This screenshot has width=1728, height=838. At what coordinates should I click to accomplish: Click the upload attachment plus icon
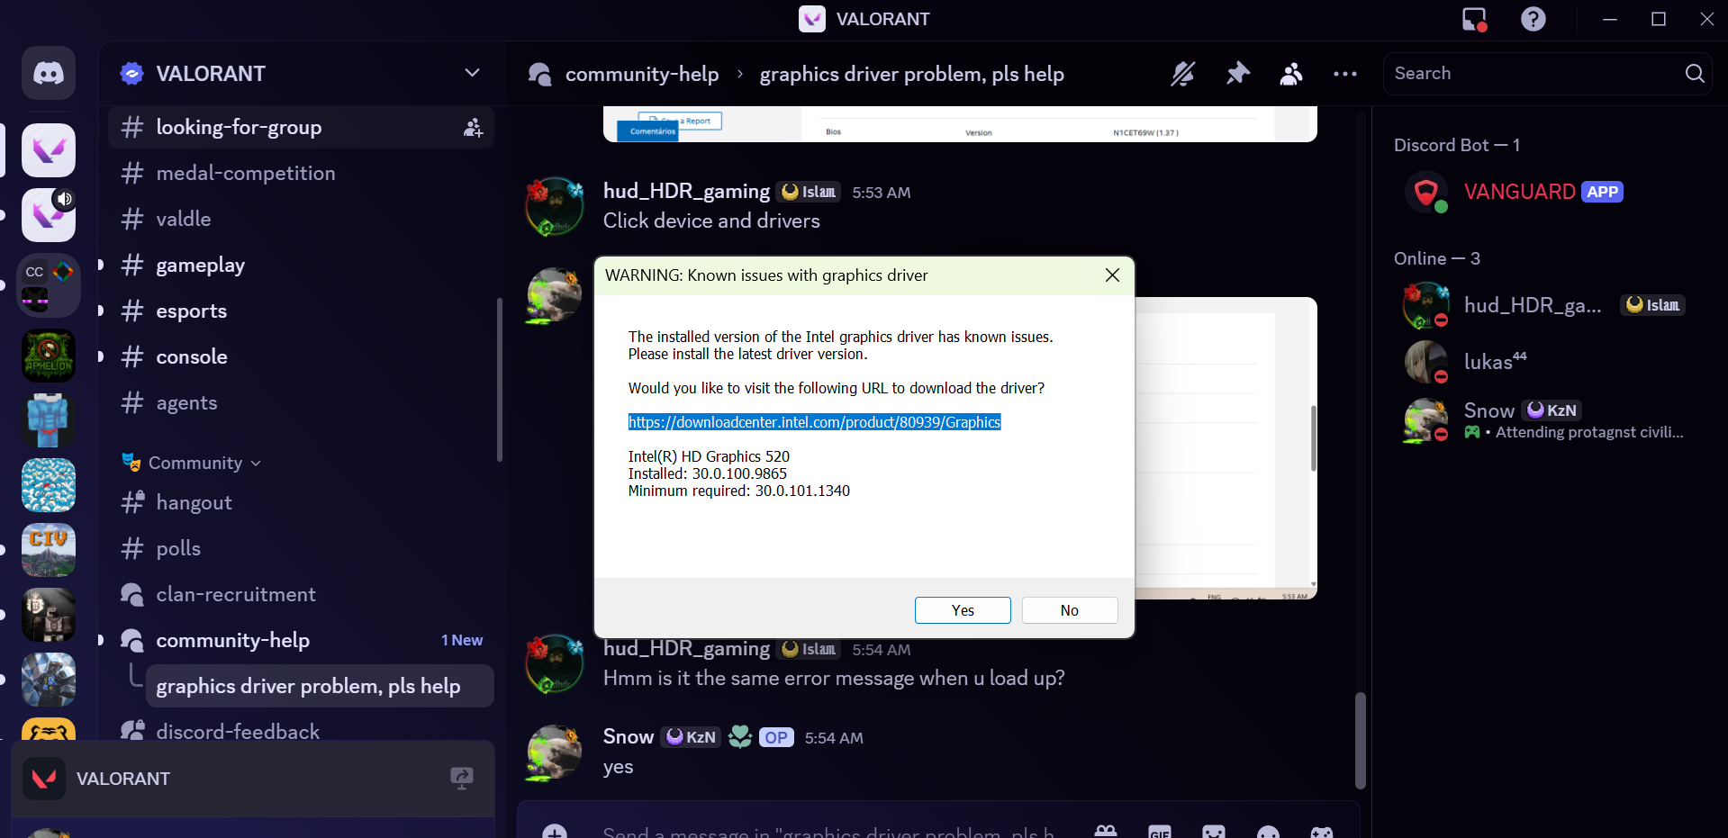click(555, 833)
